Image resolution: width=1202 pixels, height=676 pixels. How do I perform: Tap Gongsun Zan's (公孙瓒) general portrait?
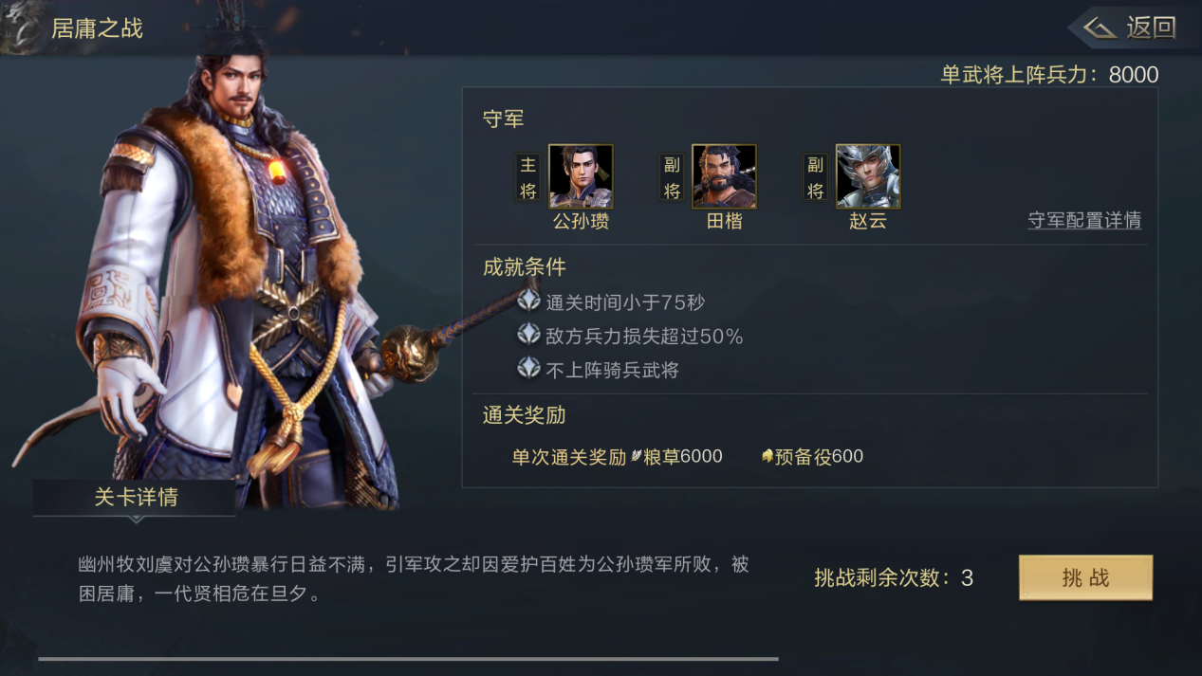click(581, 176)
